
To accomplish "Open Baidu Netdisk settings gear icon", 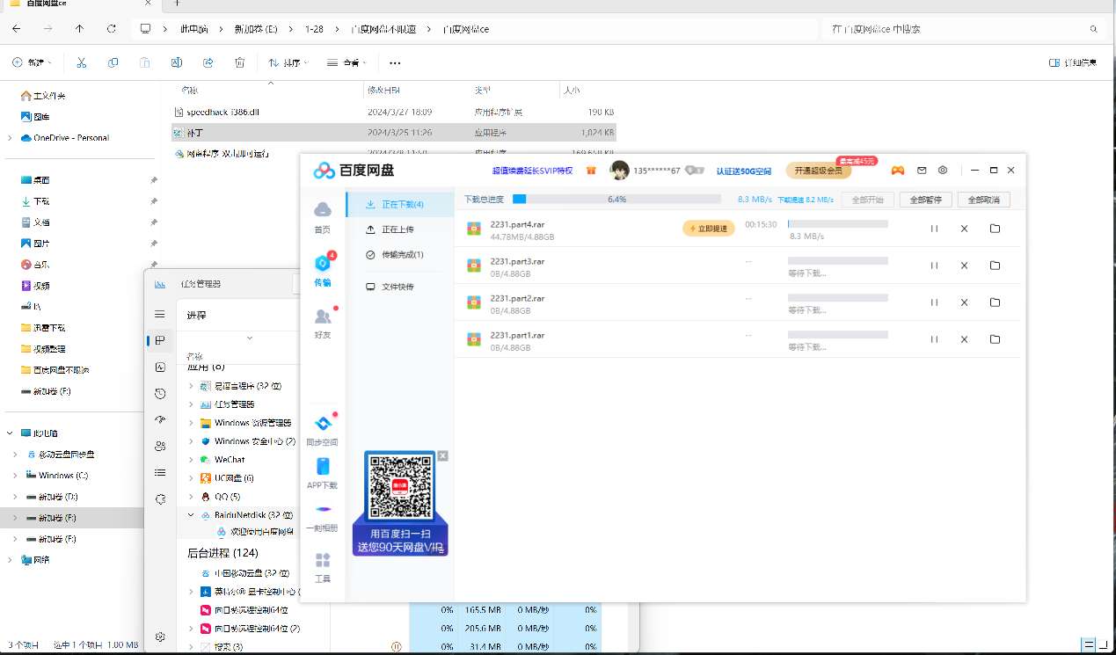I will coord(943,170).
